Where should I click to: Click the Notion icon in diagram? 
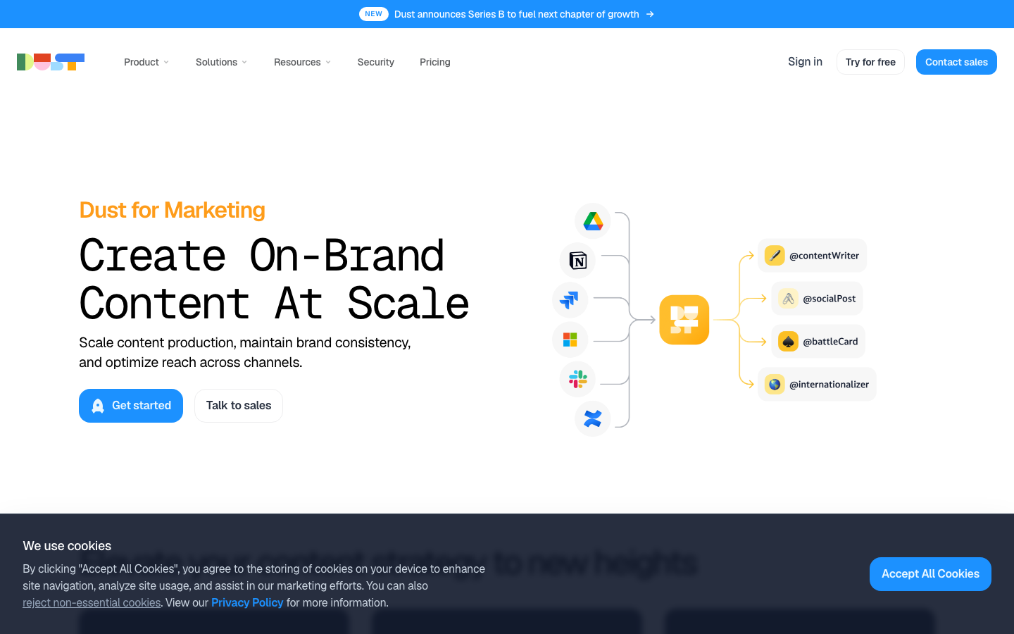577,261
